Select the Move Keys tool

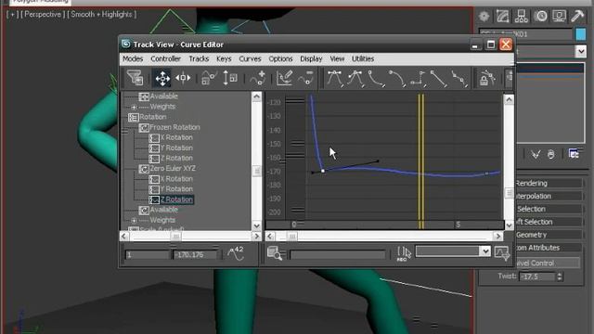pos(162,78)
